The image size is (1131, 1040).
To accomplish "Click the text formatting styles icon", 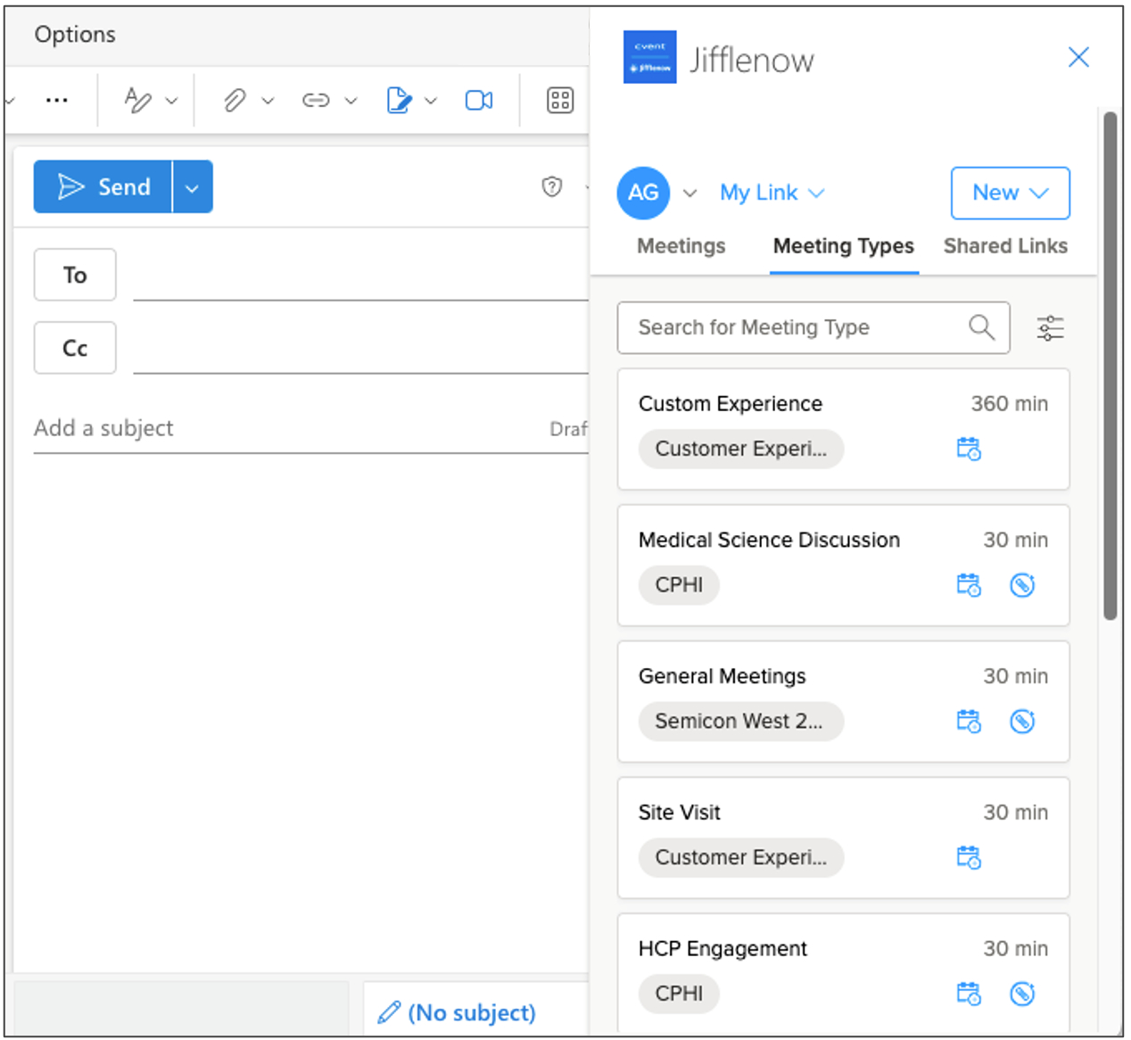I will pyautogui.click(x=137, y=100).
